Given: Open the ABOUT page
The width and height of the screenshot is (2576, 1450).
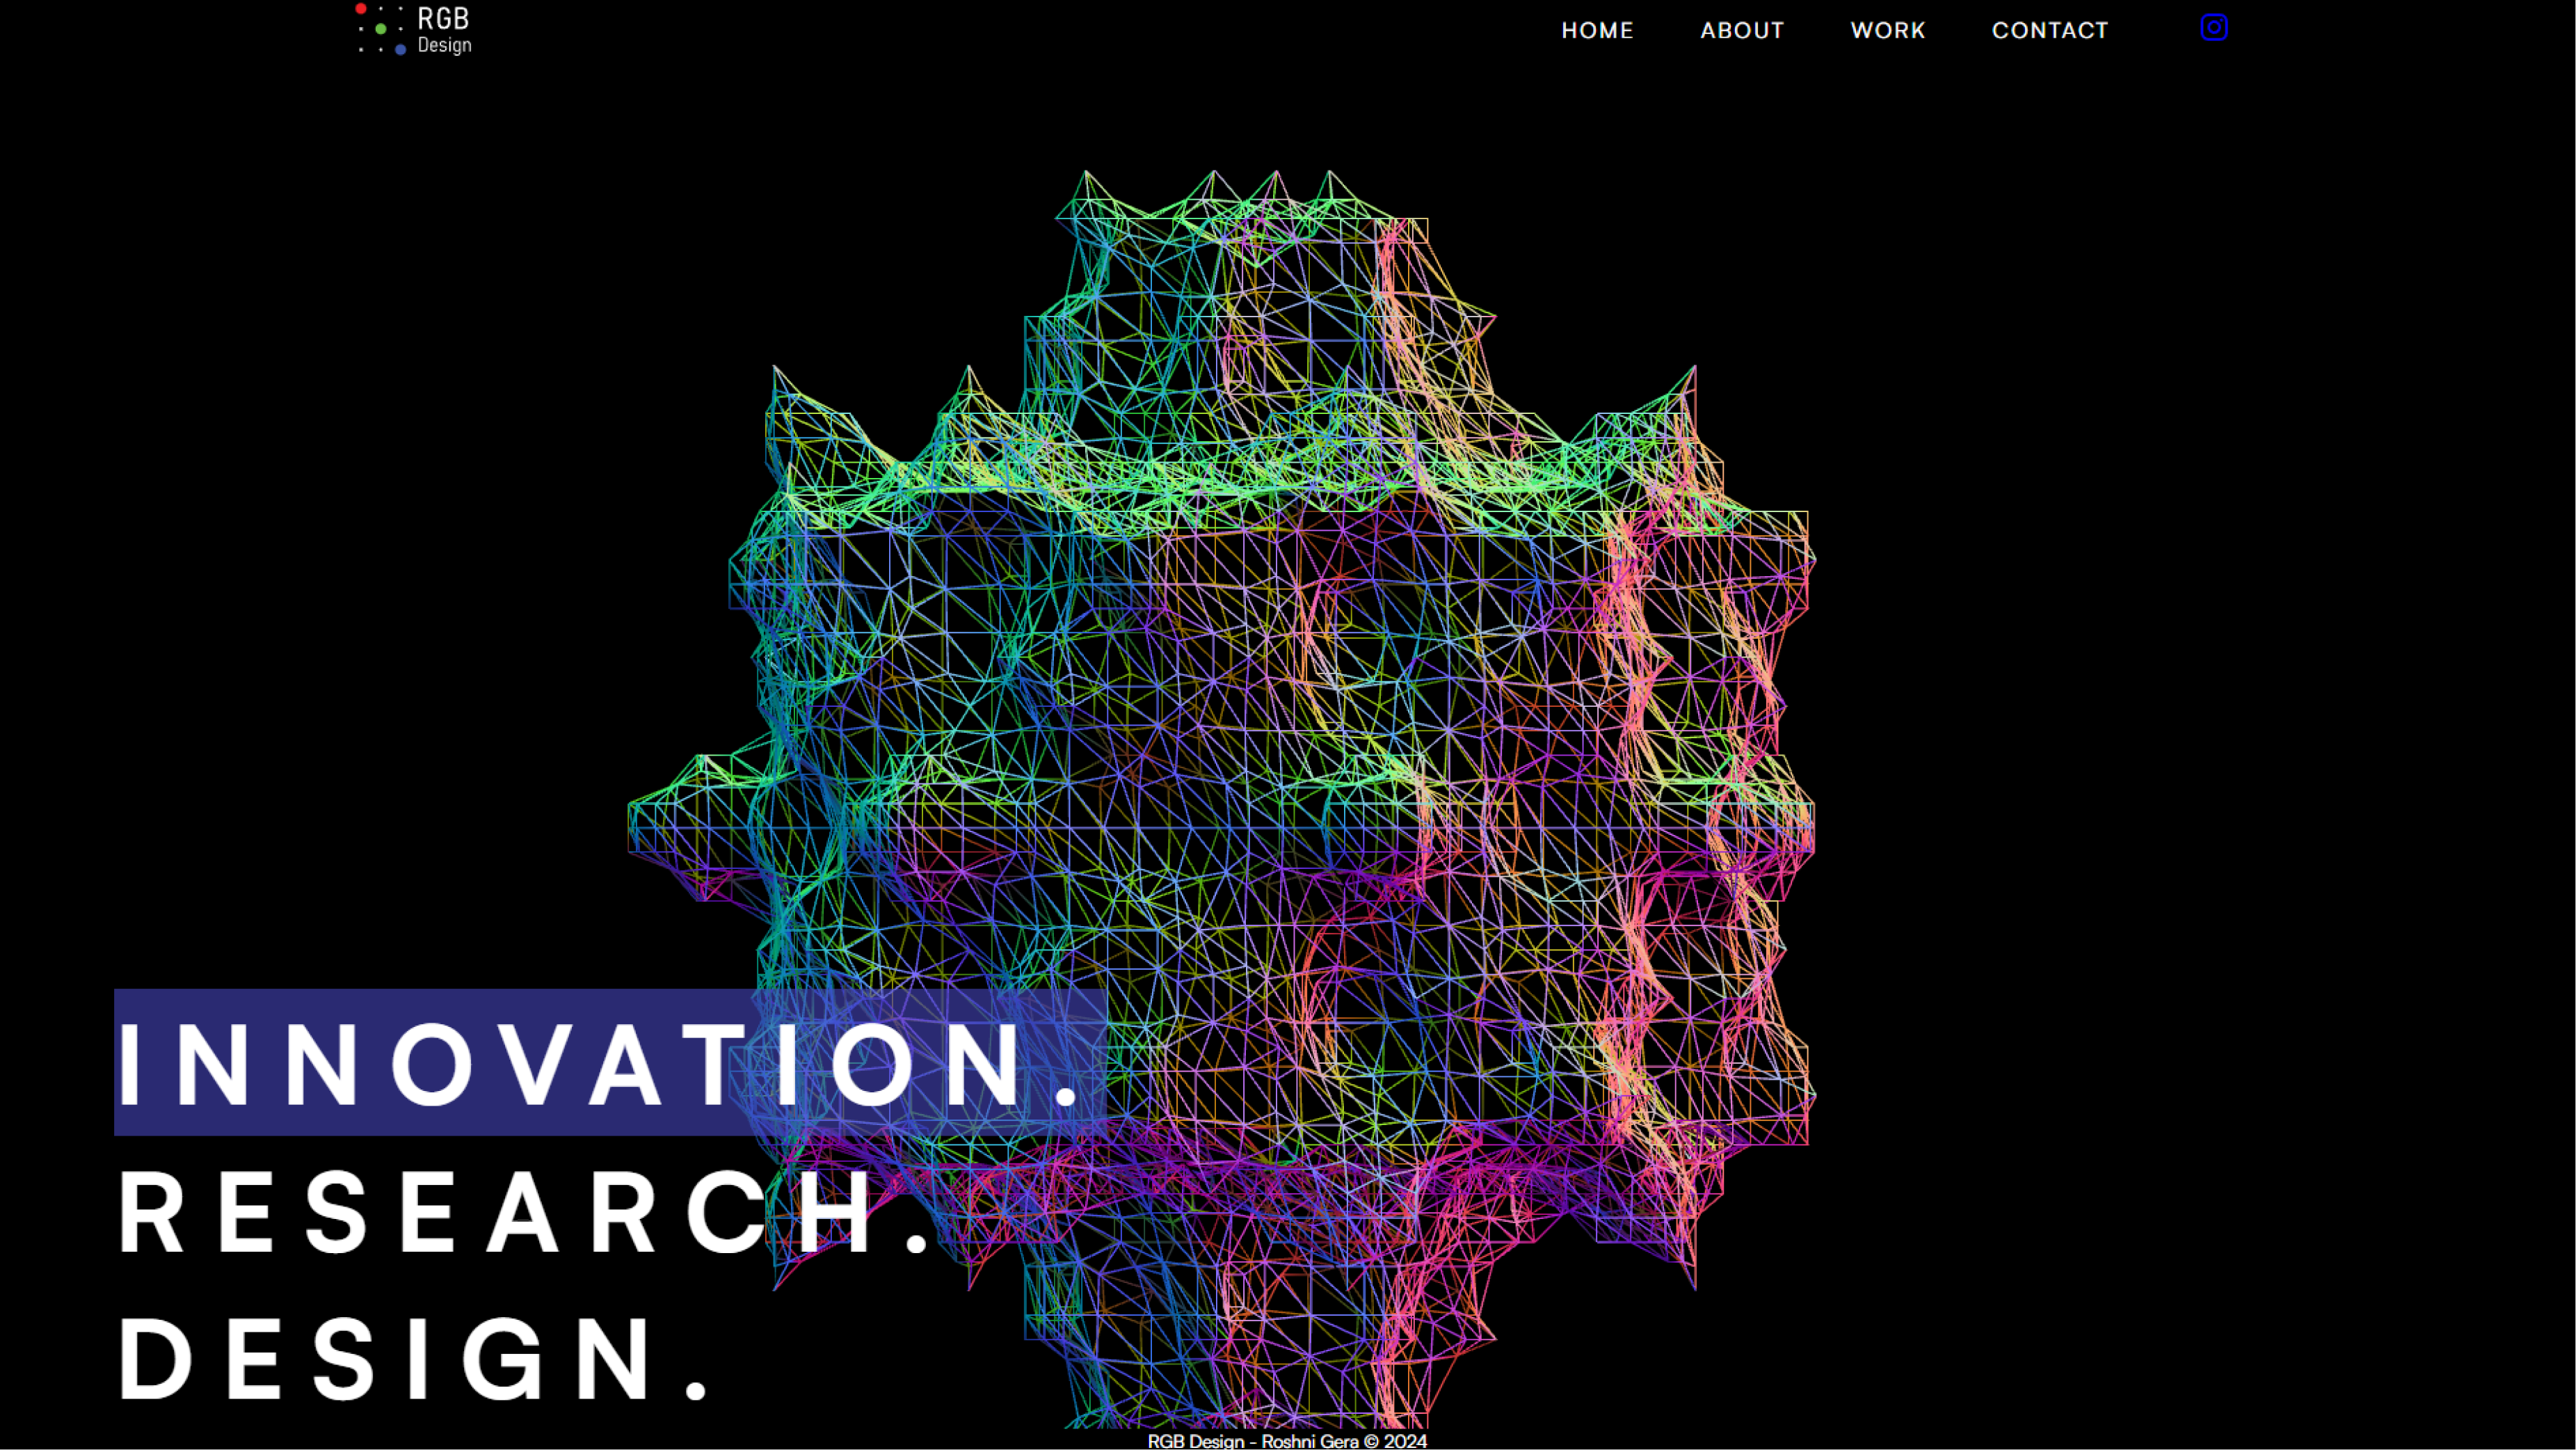Looking at the screenshot, I should 1742,30.
